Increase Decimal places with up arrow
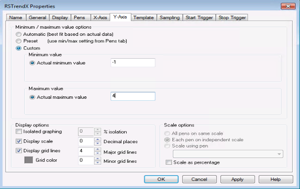 98,139
